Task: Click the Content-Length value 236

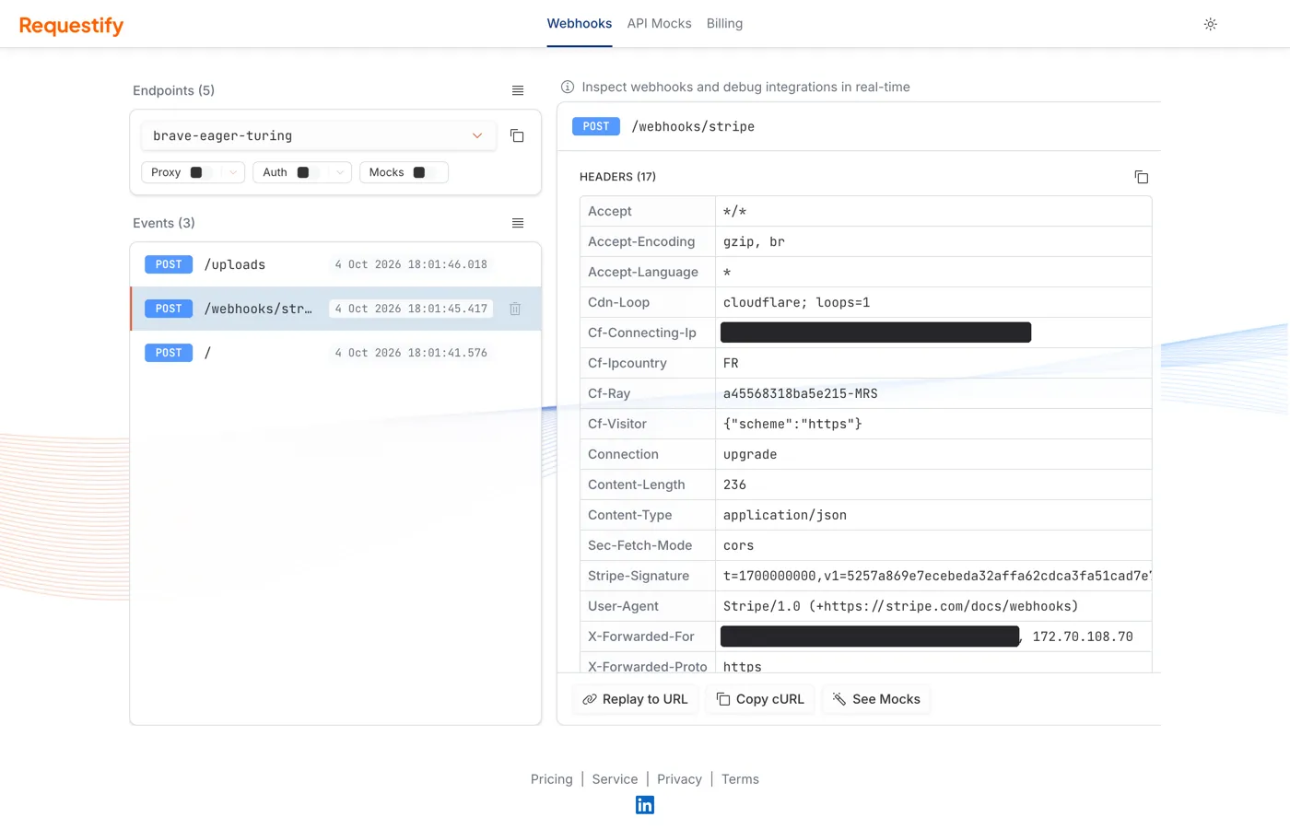Action: click(x=734, y=485)
